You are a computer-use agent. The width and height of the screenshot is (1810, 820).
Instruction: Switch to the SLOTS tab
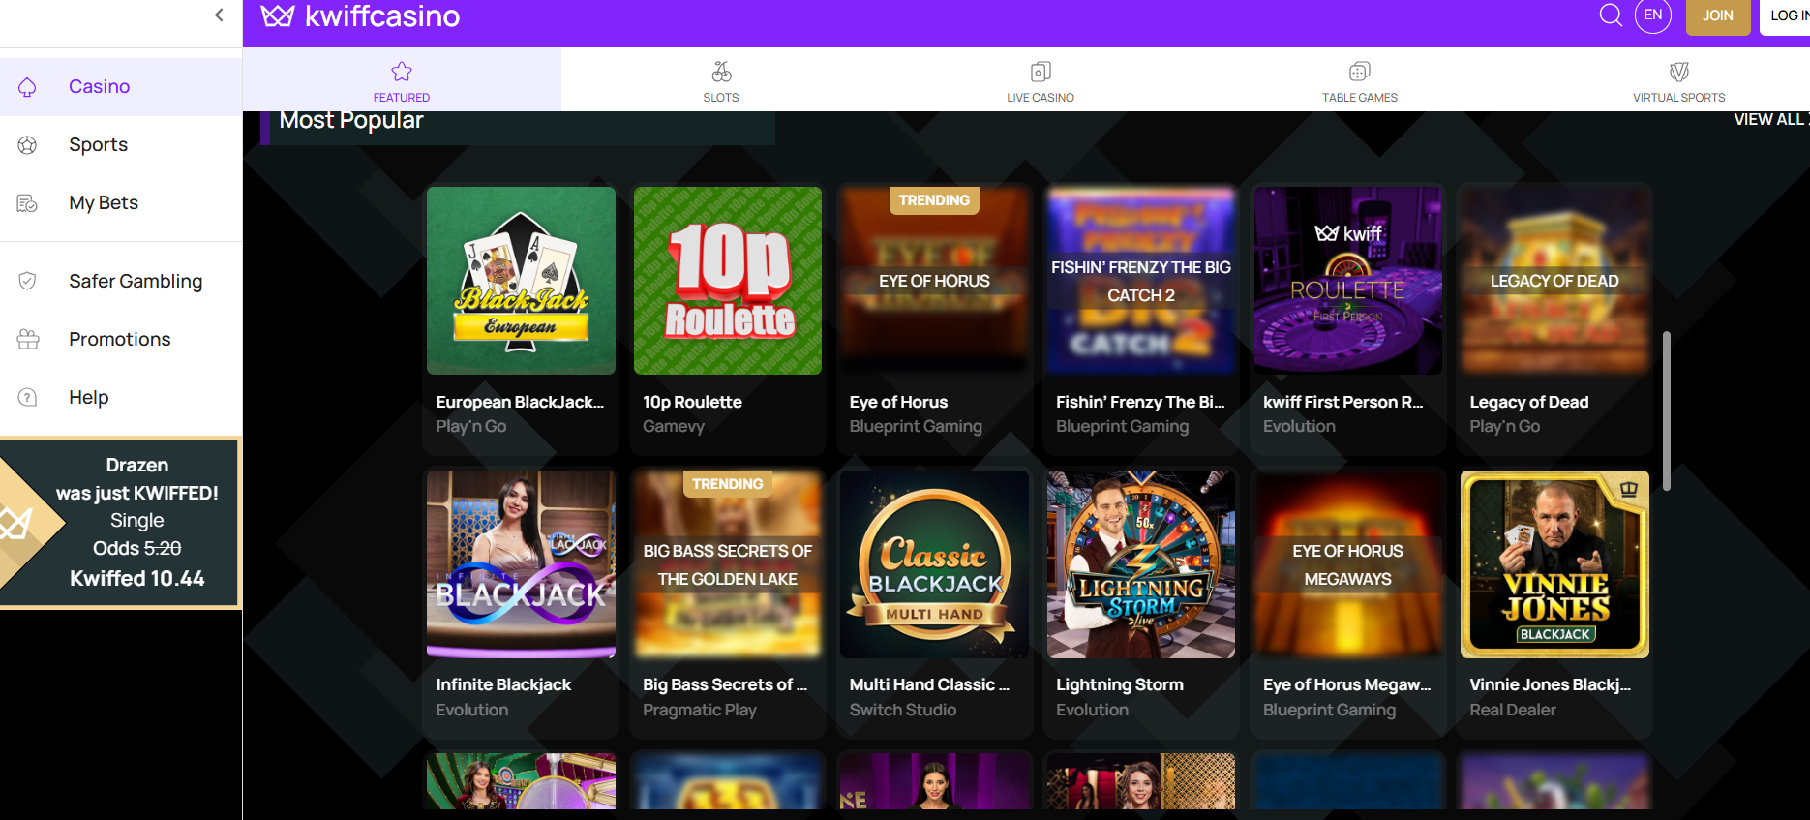coord(721,79)
